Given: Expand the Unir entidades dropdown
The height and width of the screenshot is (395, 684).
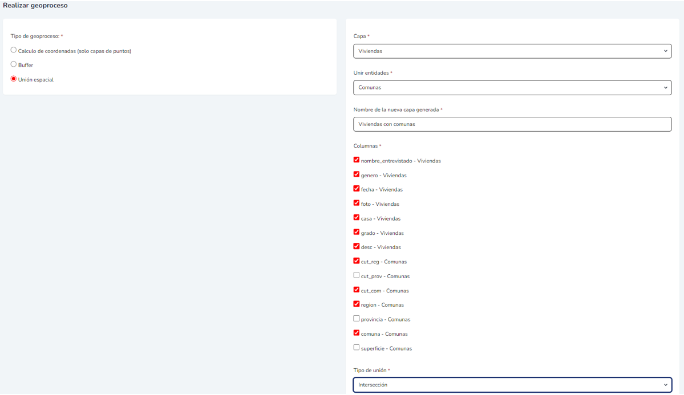Looking at the screenshot, I should [512, 88].
